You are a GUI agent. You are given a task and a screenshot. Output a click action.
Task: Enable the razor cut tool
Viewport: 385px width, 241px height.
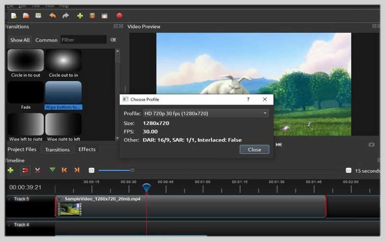pos(38,170)
